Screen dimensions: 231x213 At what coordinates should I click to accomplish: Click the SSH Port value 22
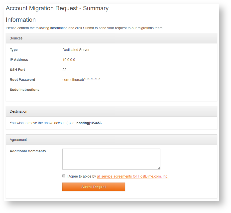pyautogui.click(x=64, y=70)
